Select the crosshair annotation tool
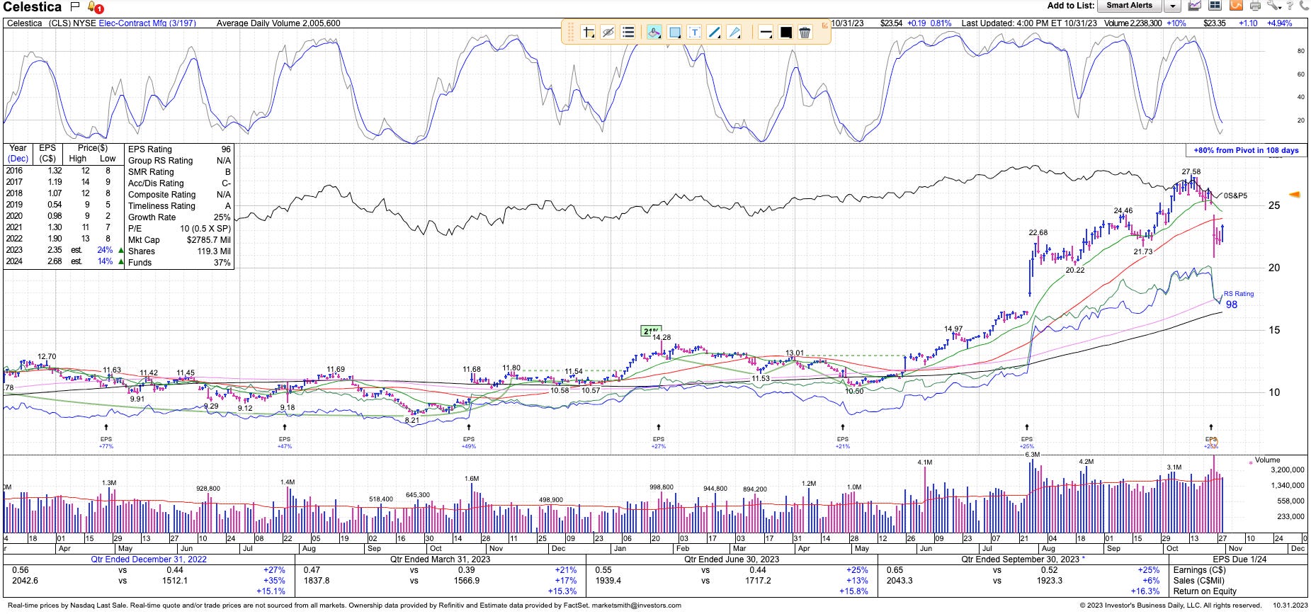 click(588, 33)
